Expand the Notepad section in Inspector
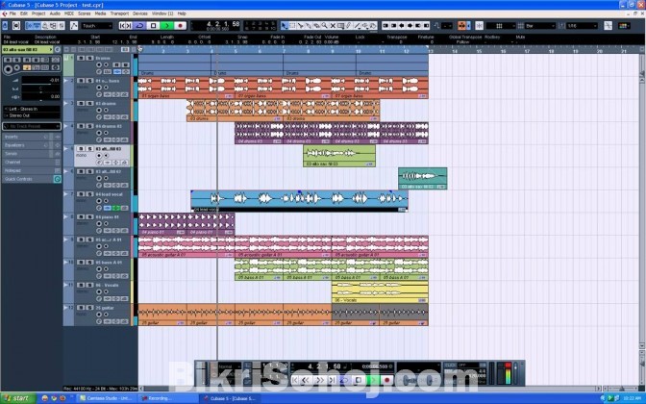Viewport: 646px width, 404px height. 32,170
